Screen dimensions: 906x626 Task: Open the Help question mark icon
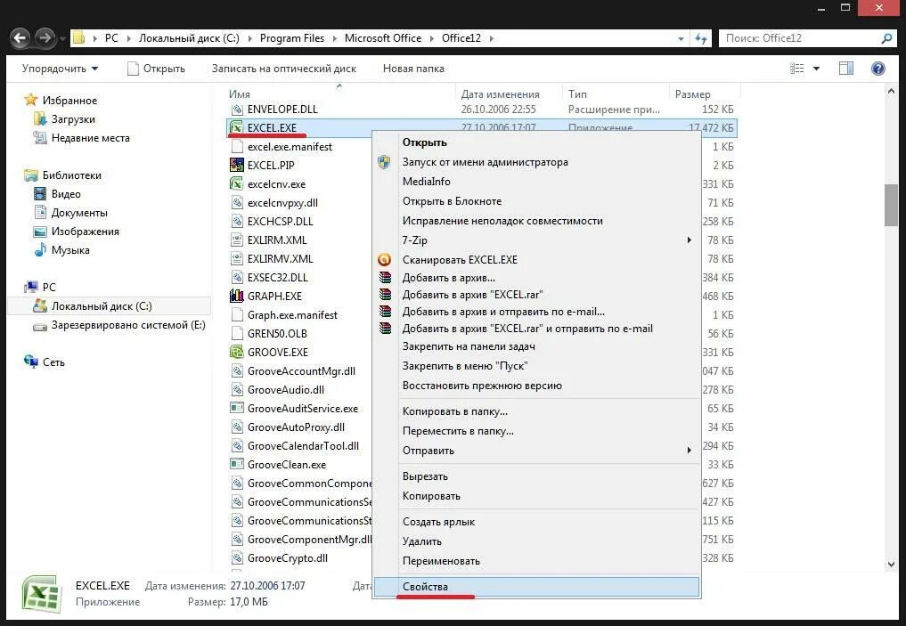point(877,69)
